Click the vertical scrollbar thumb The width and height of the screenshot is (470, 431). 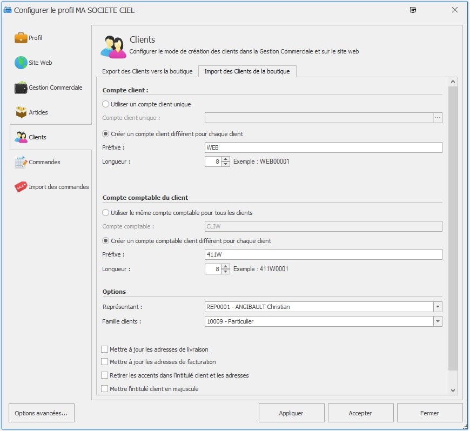[453, 228]
